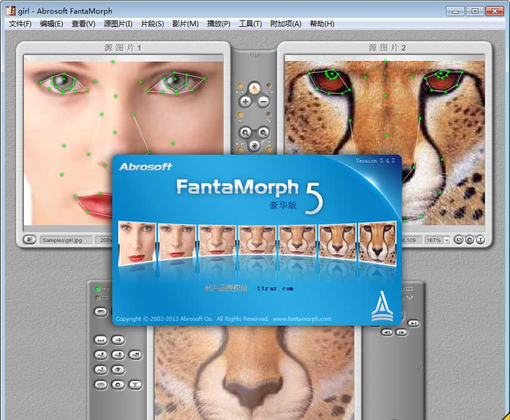Click the ttrar.com licensee text on splash
This screenshot has height=420, width=510.
tap(275, 288)
